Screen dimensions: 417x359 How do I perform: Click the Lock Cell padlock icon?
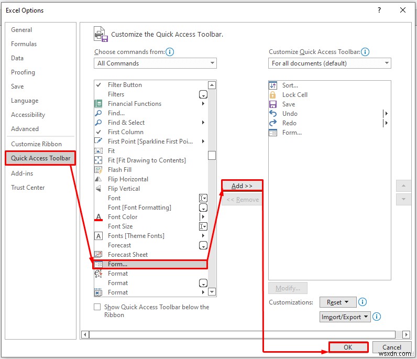tap(273, 95)
